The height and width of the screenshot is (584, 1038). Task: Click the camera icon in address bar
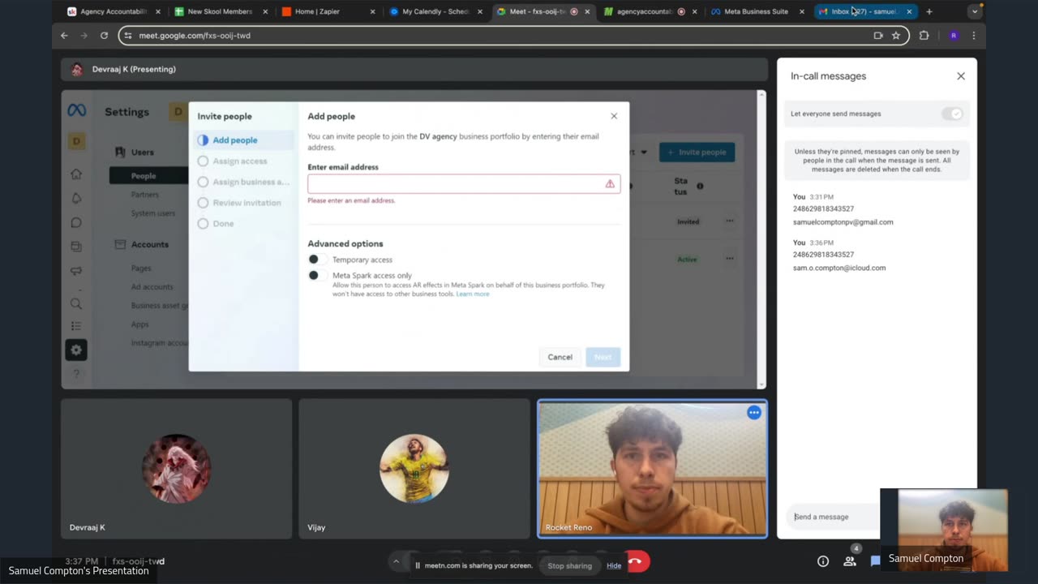point(878,36)
